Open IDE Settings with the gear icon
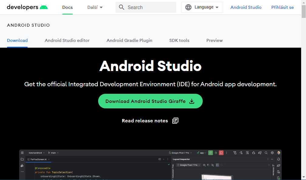This screenshot has width=306, height=180. [272, 153]
